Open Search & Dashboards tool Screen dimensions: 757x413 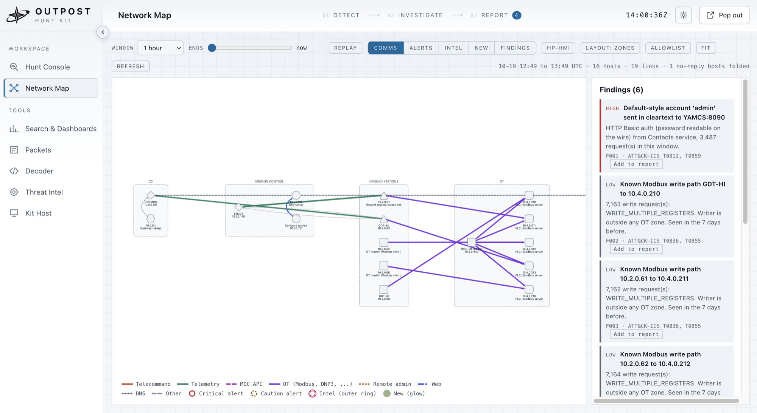(50, 129)
